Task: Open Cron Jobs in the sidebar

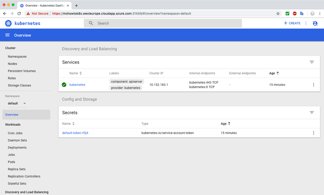Action: coord(15,133)
